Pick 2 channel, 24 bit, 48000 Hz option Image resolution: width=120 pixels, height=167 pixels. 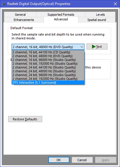point(48,71)
